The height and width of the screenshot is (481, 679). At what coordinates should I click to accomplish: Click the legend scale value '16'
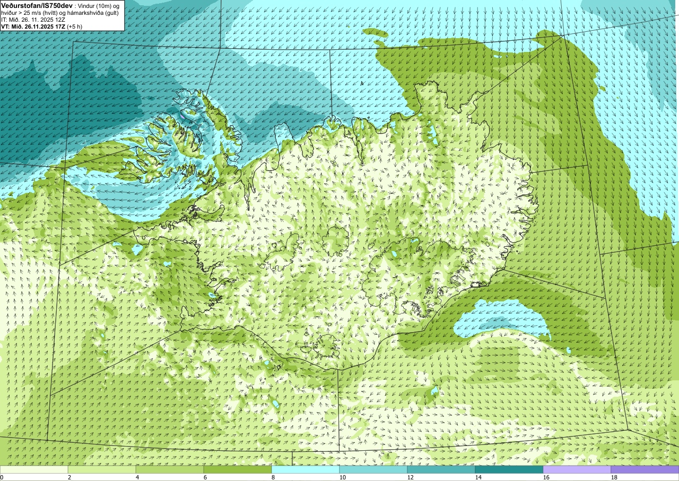coord(546,477)
